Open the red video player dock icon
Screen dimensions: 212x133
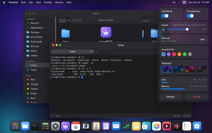(x=167, y=126)
